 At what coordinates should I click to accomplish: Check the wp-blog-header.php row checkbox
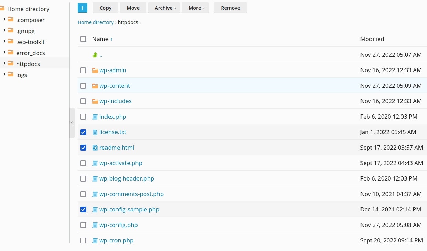(x=83, y=178)
